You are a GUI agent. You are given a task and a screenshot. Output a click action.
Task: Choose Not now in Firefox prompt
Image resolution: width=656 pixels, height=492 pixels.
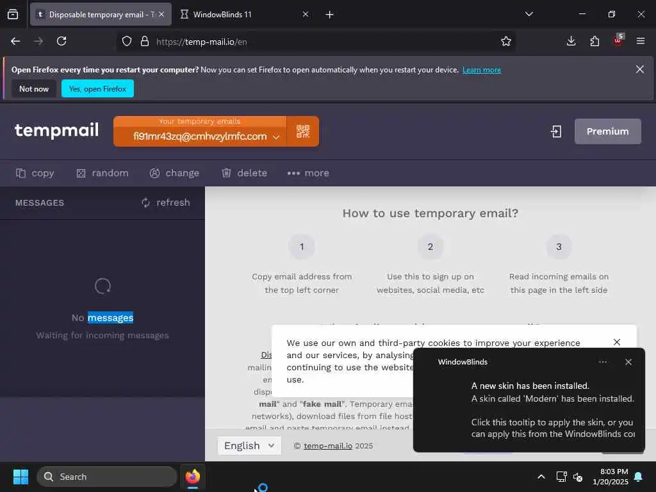(x=34, y=88)
